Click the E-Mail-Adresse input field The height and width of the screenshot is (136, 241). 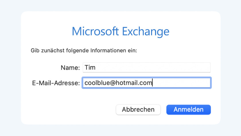point(147,83)
